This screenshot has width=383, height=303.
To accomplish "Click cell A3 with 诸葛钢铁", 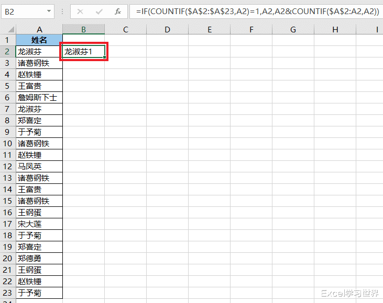I will point(39,63).
